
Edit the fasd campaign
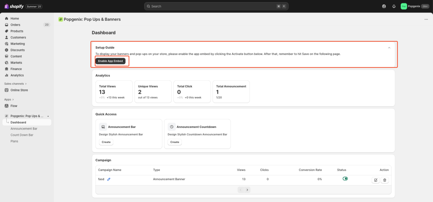tap(375, 180)
